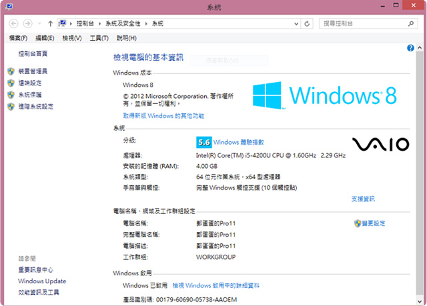427x306 pixels.
Task: Click the shield icon beside 裝置管理員
Action: click(11, 71)
